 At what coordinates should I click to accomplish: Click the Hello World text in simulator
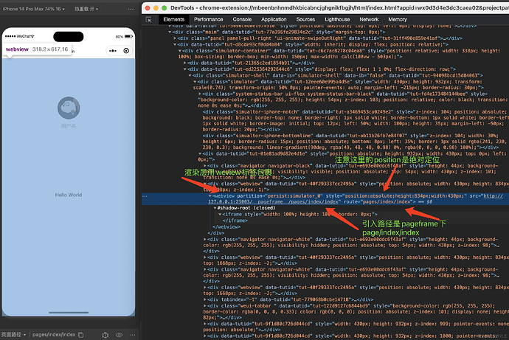[69, 195]
